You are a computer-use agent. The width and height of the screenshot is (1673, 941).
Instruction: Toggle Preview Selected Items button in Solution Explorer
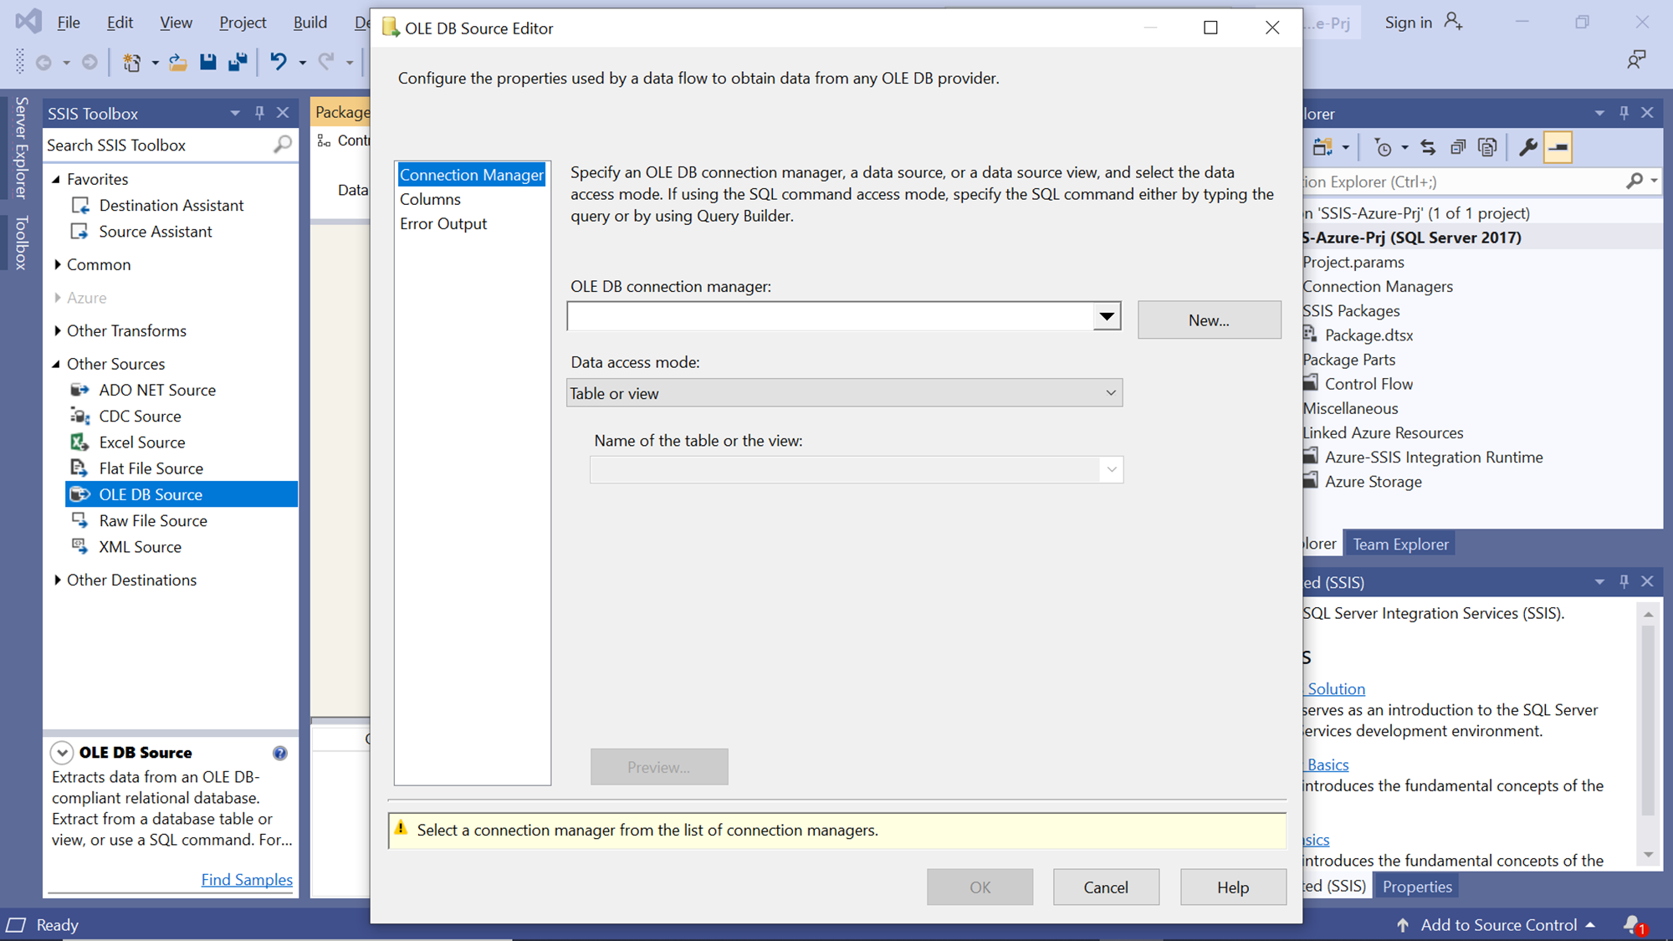tap(1558, 148)
